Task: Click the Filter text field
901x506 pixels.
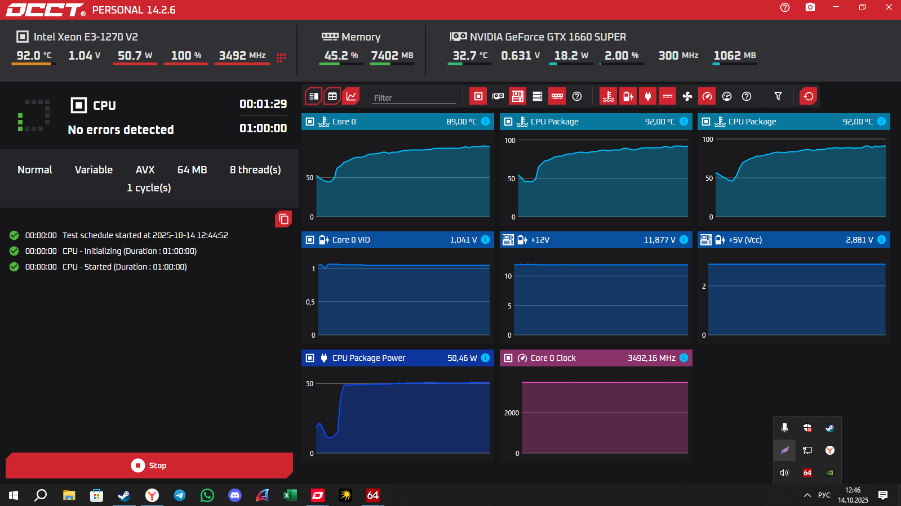Action: tap(414, 98)
